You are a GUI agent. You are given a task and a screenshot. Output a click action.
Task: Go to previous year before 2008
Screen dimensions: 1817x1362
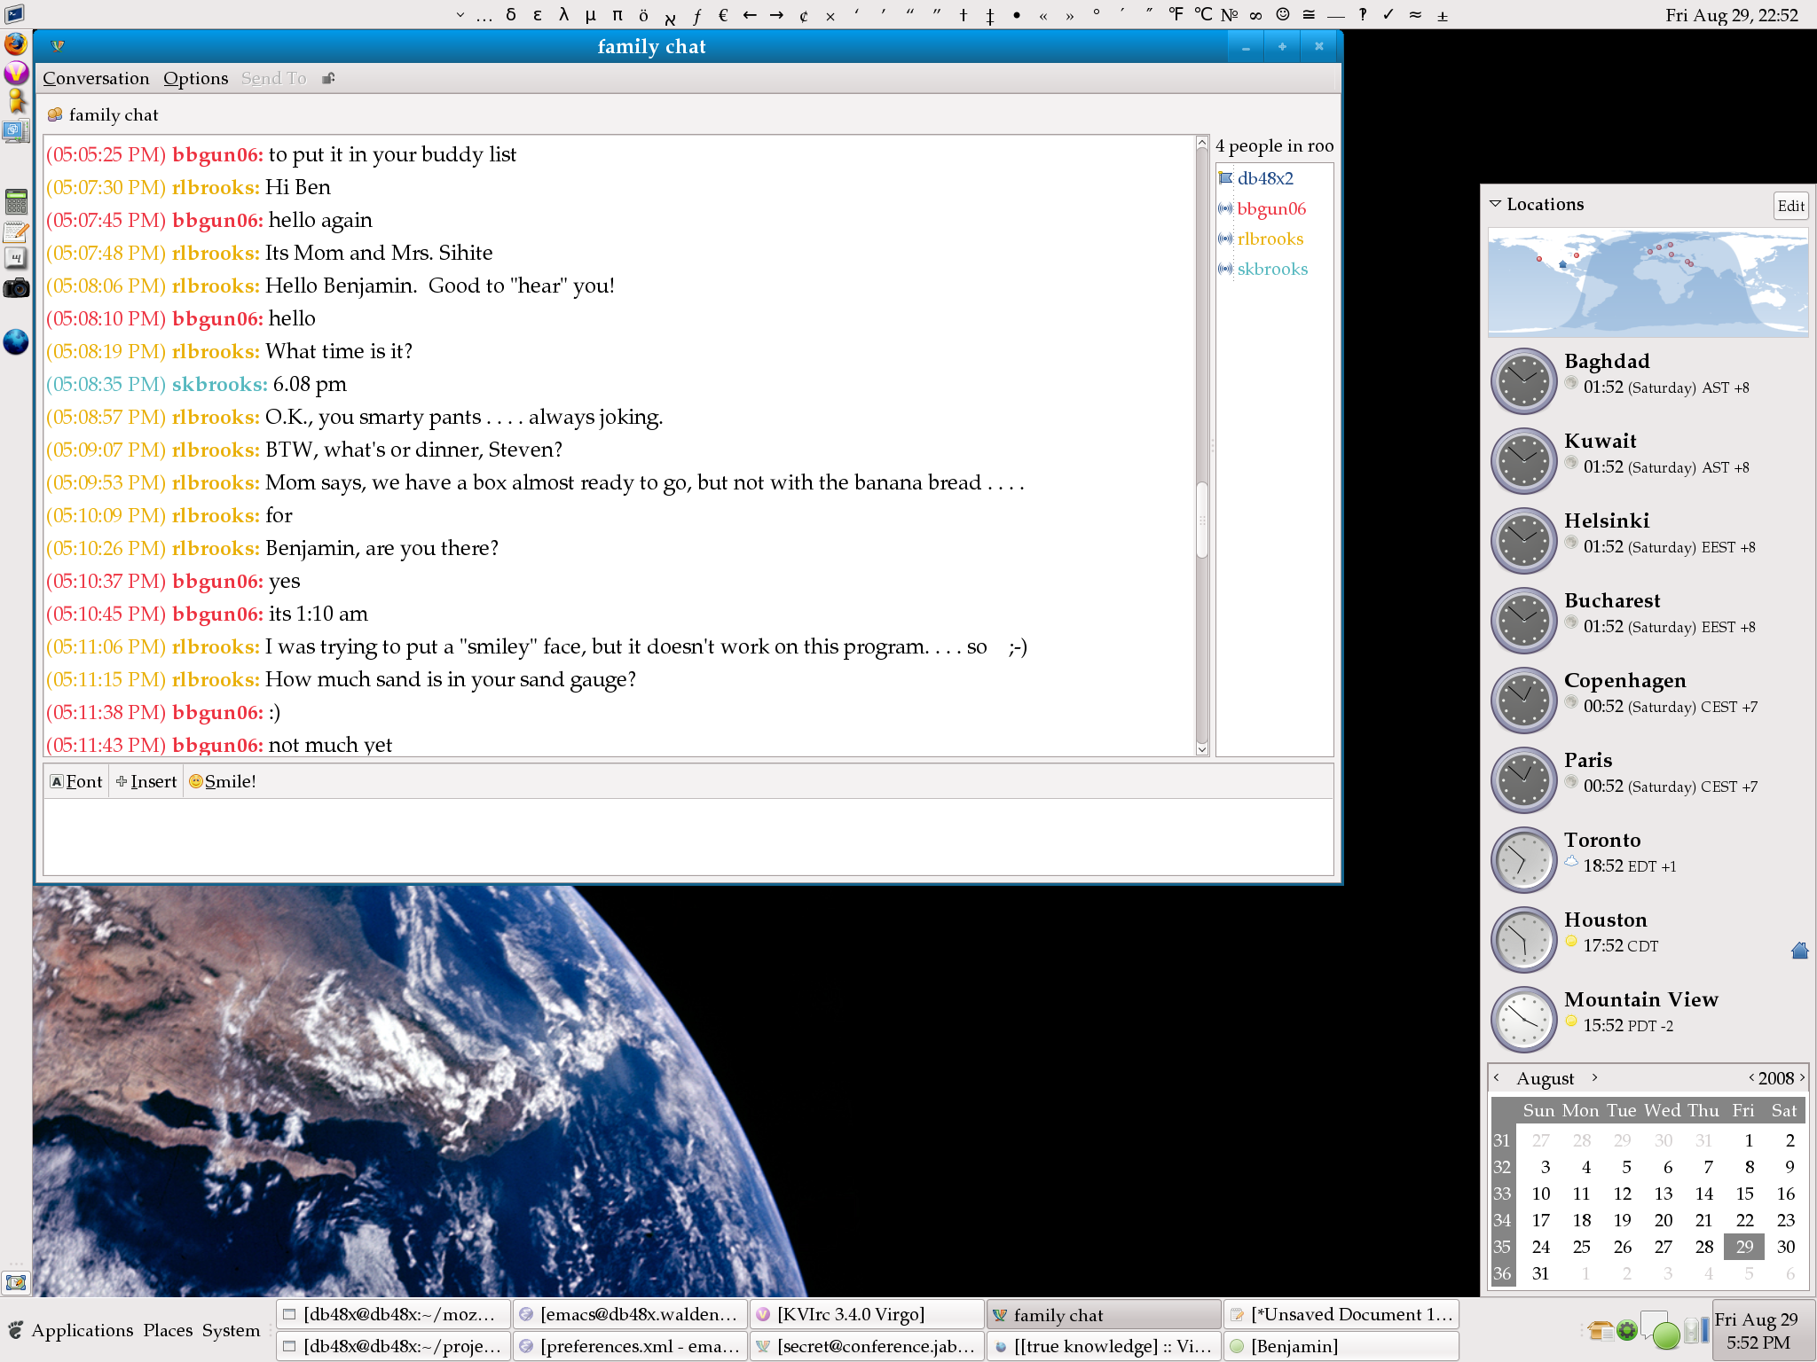[x=1751, y=1077]
